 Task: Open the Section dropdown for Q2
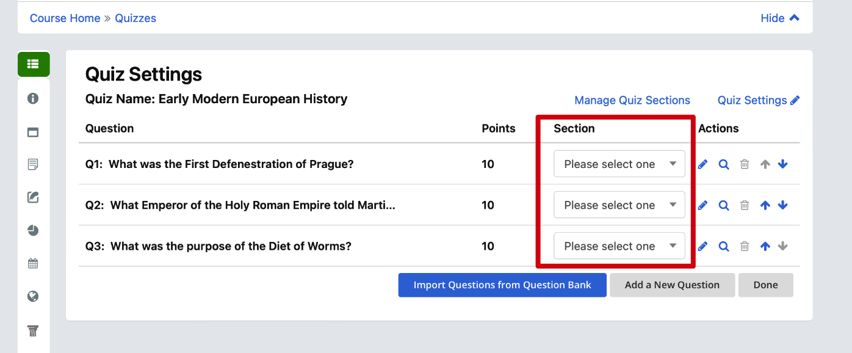click(619, 205)
